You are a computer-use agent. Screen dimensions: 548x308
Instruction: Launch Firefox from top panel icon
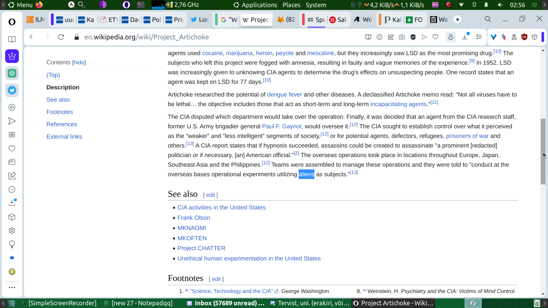[39, 5]
